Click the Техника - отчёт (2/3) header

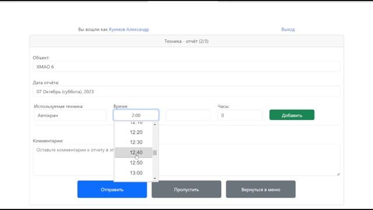tap(186, 41)
